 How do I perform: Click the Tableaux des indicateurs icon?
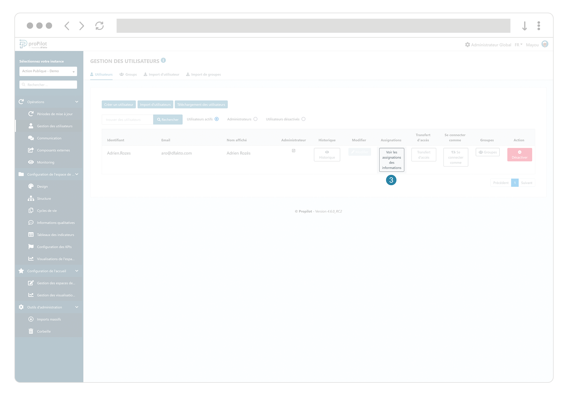click(31, 234)
